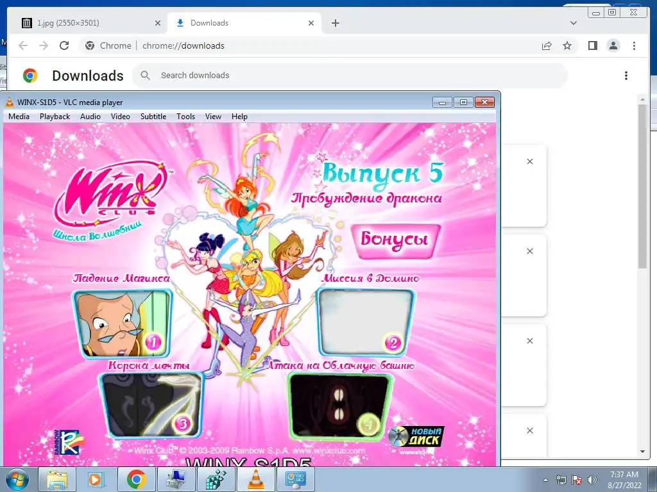Switch to VLC cone taskbar icon
Screen dimensions: 657x492
[255, 480]
